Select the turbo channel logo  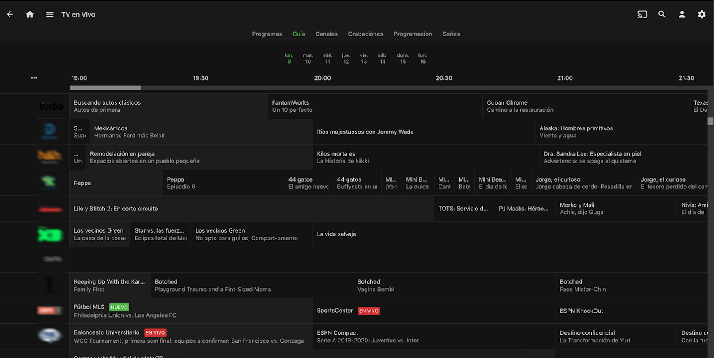pyautogui.click(x=51, y=106)
